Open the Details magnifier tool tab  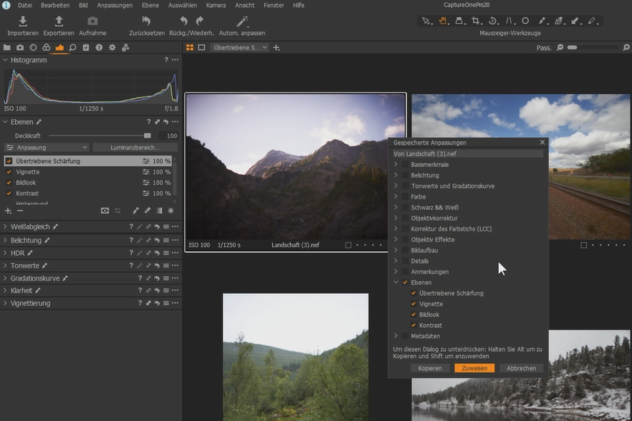73,47
